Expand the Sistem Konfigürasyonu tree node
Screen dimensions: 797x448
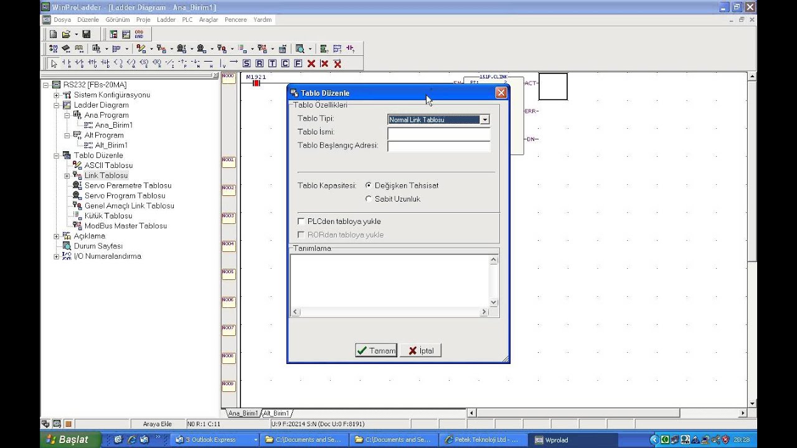[56, 95]
